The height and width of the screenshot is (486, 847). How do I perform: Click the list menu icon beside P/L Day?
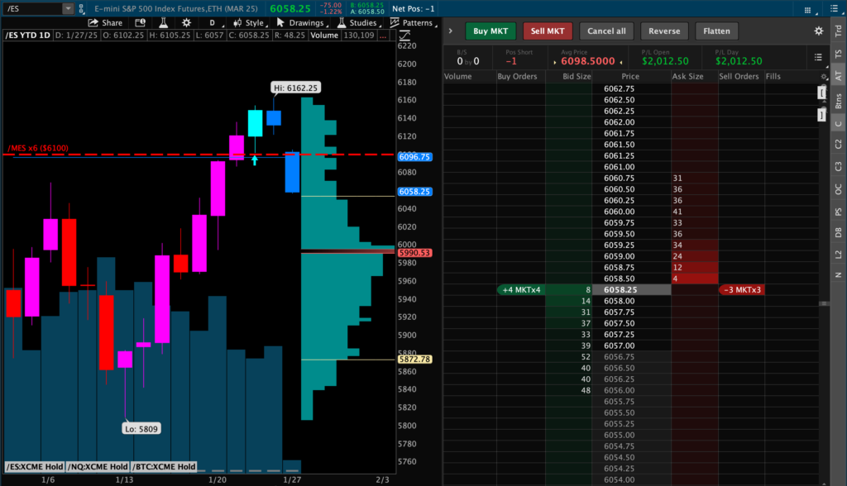click(x=818, y=56)
